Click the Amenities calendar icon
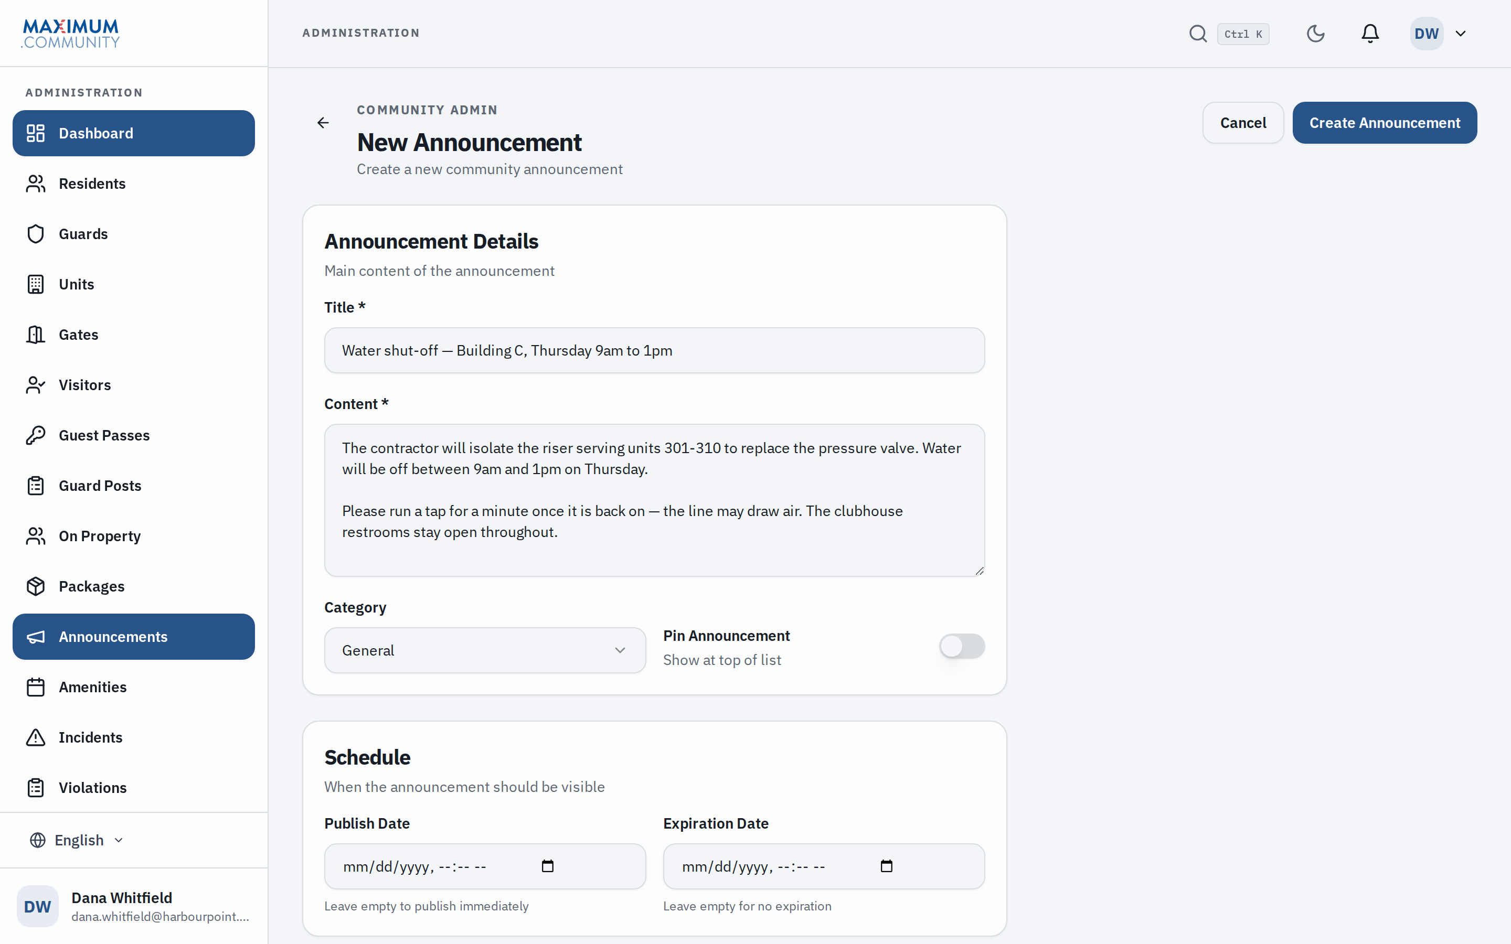Screen dimensions: 1511x944 coord(36,687)
